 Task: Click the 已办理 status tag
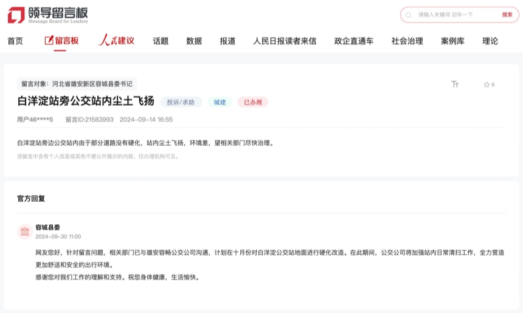[x=253, y=102]
